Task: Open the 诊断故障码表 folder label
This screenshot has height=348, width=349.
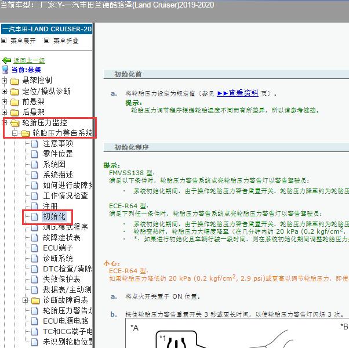Action: (x=66, y=300)
